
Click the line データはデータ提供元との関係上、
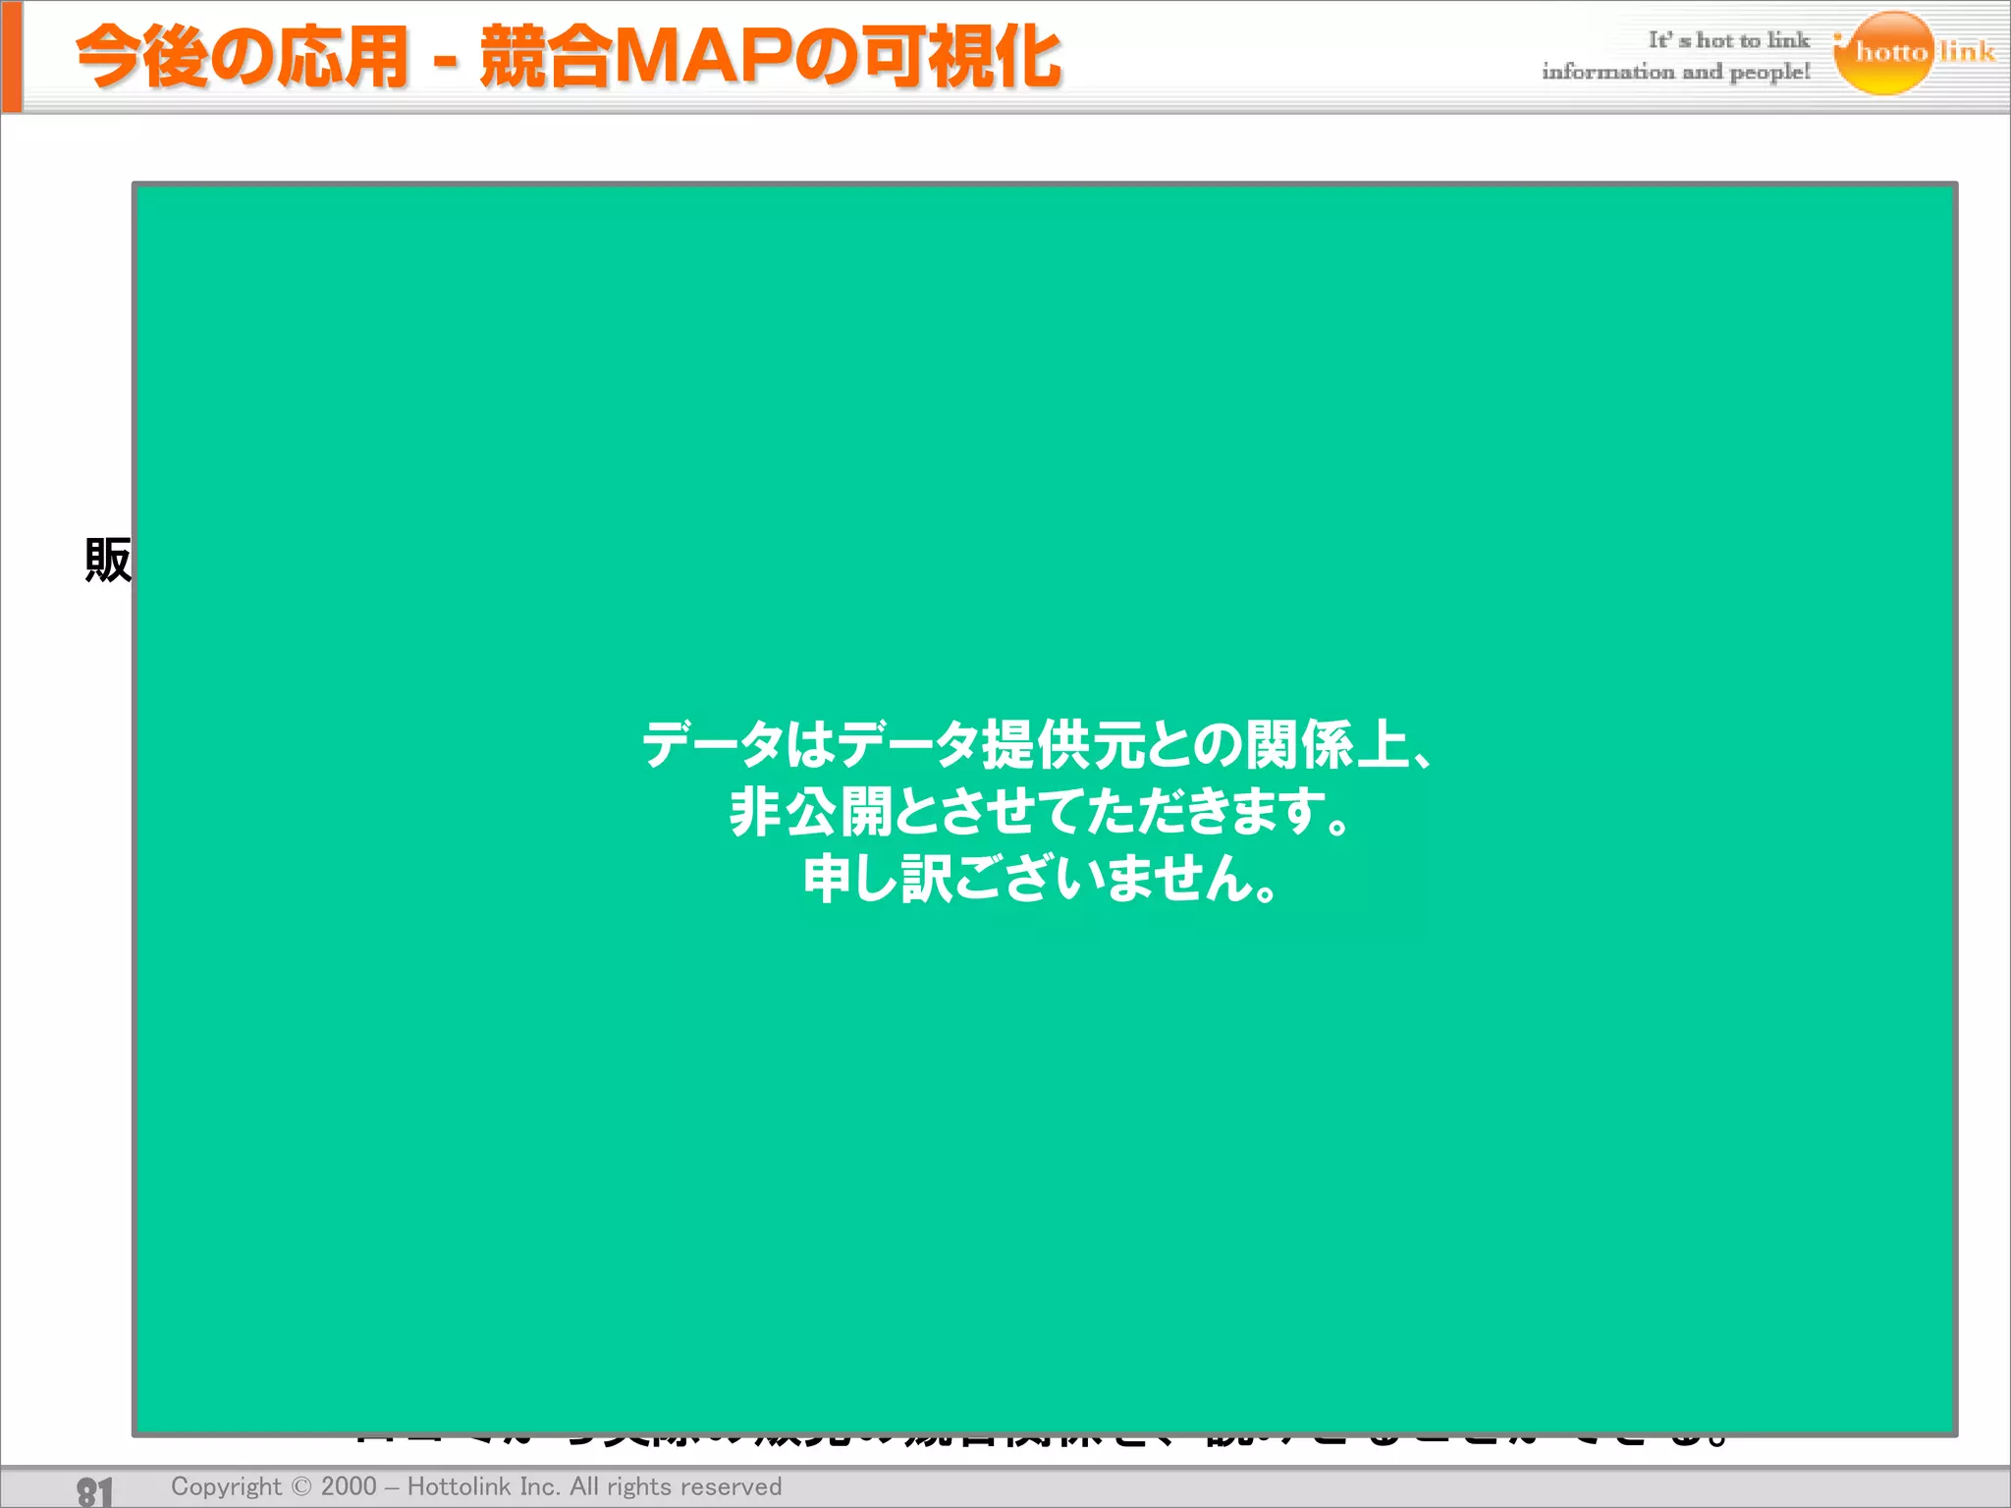click(1039, 744)
